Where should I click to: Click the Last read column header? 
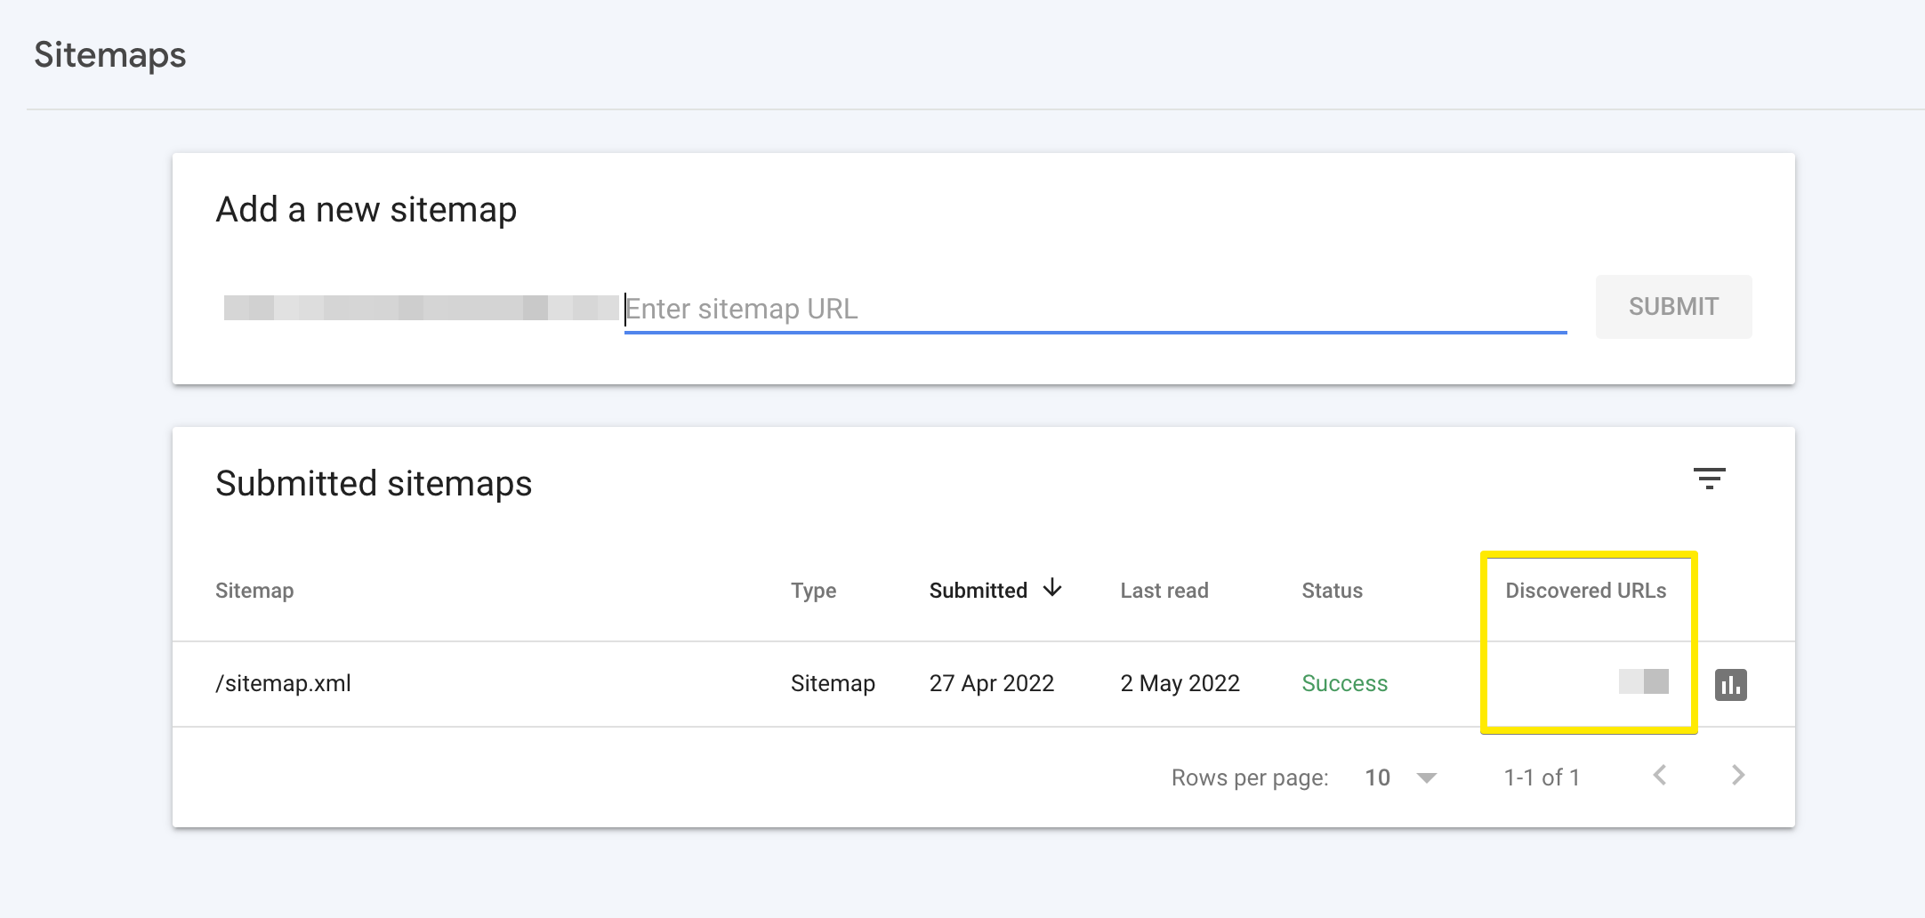(x=1164, y=590)
